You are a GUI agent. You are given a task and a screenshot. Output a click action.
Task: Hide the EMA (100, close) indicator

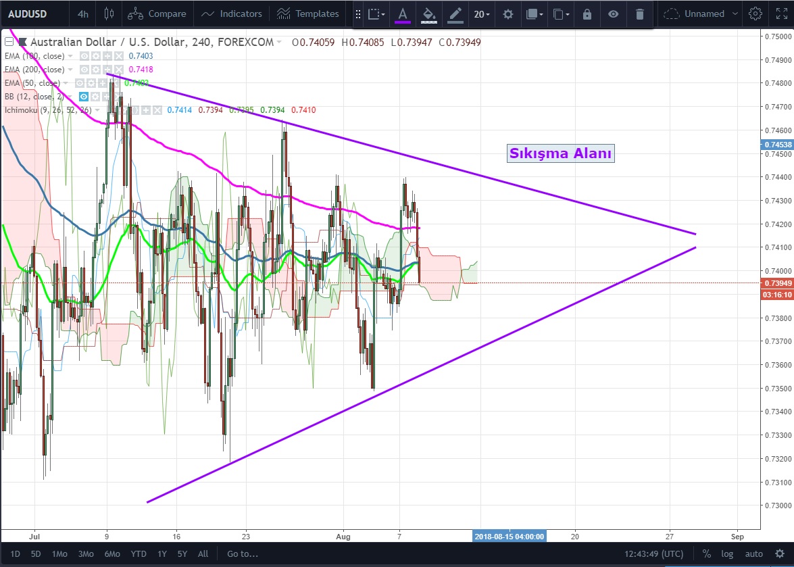coord(85,56)
